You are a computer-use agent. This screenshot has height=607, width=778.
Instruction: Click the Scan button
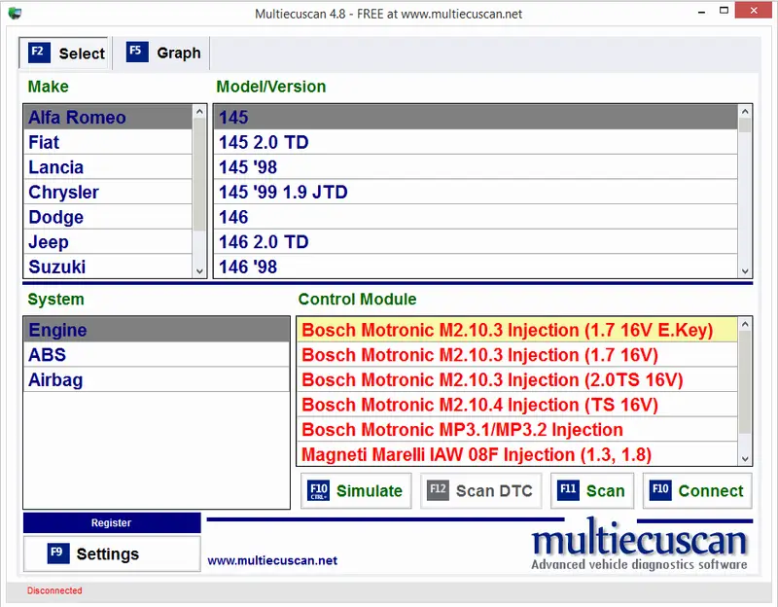tap(592, 490)
